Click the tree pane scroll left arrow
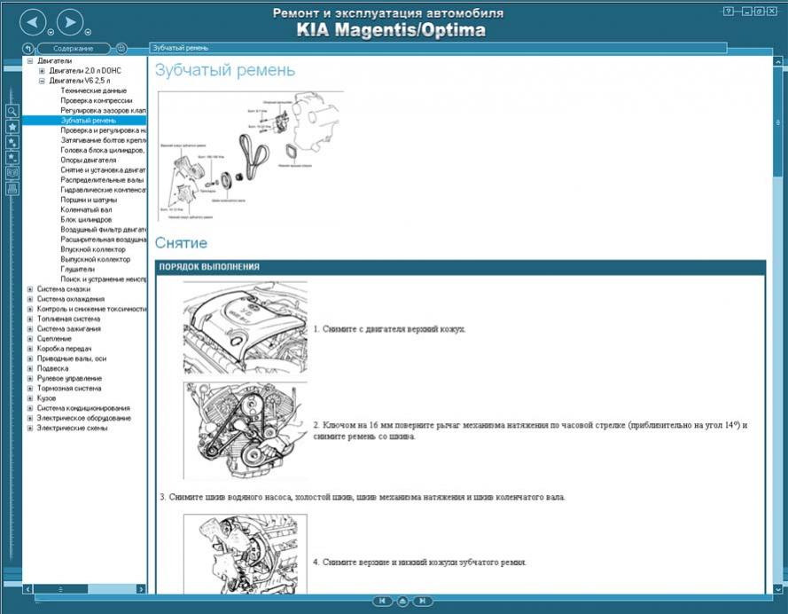The width and height of the screenshot is (788, 614). coord(28,589)
